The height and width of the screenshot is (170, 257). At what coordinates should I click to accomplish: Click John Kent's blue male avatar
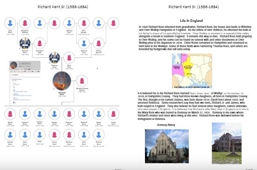10,23
